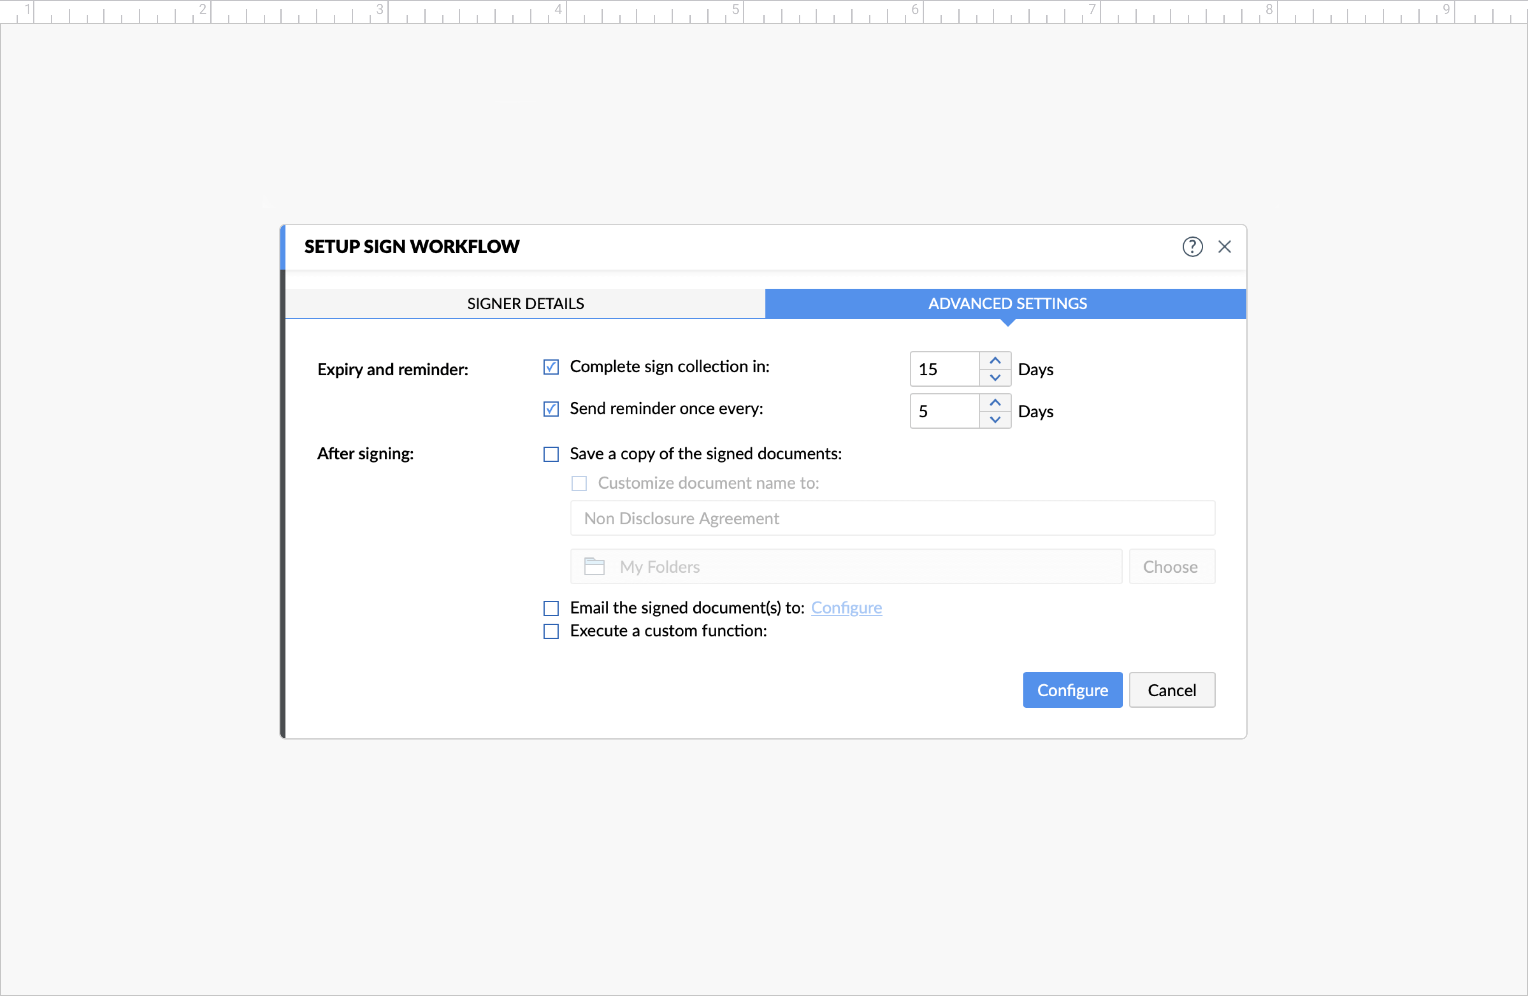Click the blue Configure button
Screen dimensions: 1528x996
click(1072, 690)
